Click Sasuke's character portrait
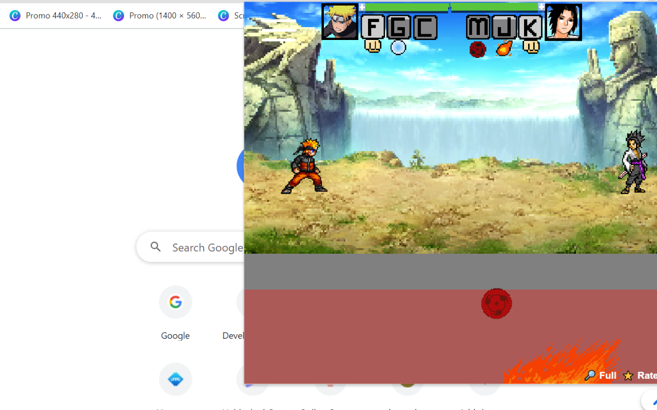Image resolution: width=657 pixels, height=410 pixels. tap(563, 22)
